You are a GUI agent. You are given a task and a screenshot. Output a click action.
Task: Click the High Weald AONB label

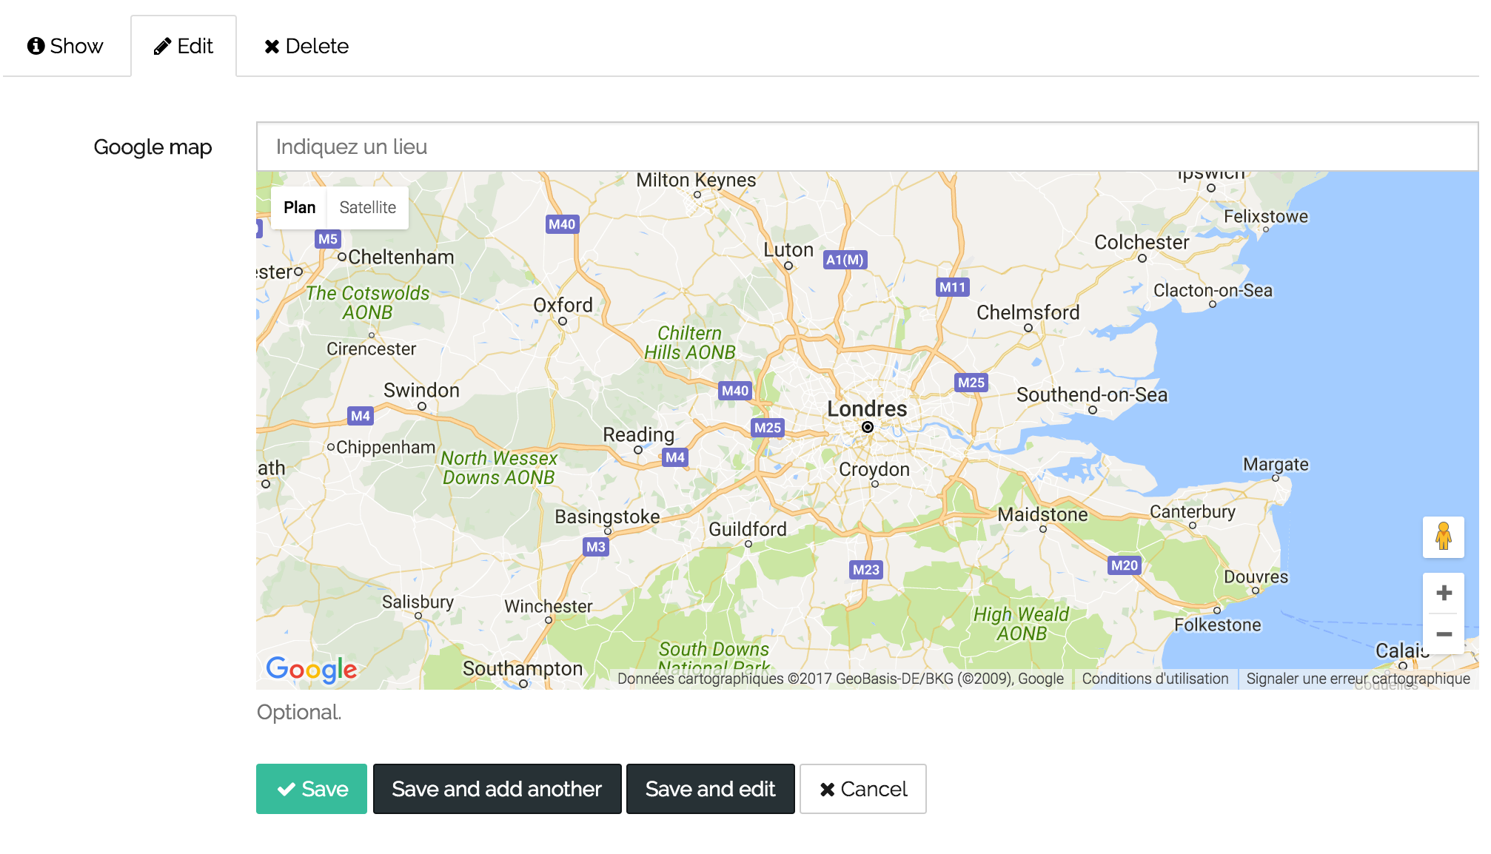tap(1021, 624)
